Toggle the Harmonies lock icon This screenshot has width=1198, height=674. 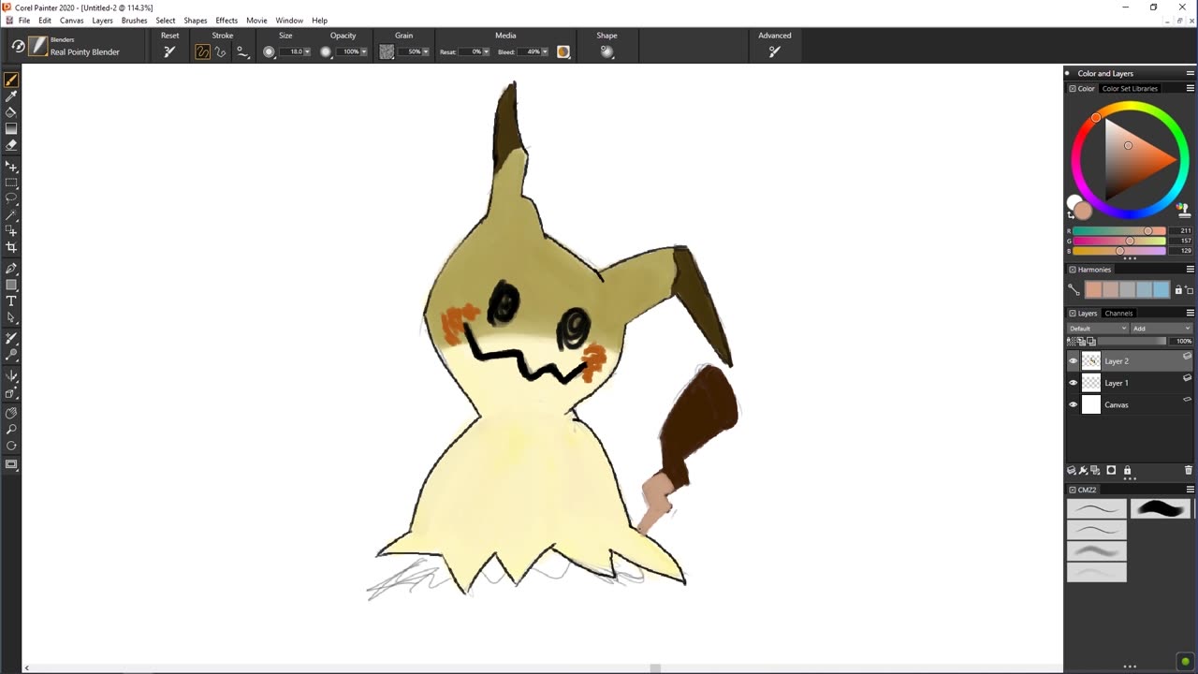pyautogui.click(x=1178, y=290)
